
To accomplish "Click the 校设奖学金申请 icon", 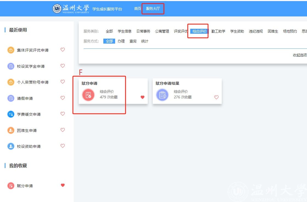I will tap(11, 66).
